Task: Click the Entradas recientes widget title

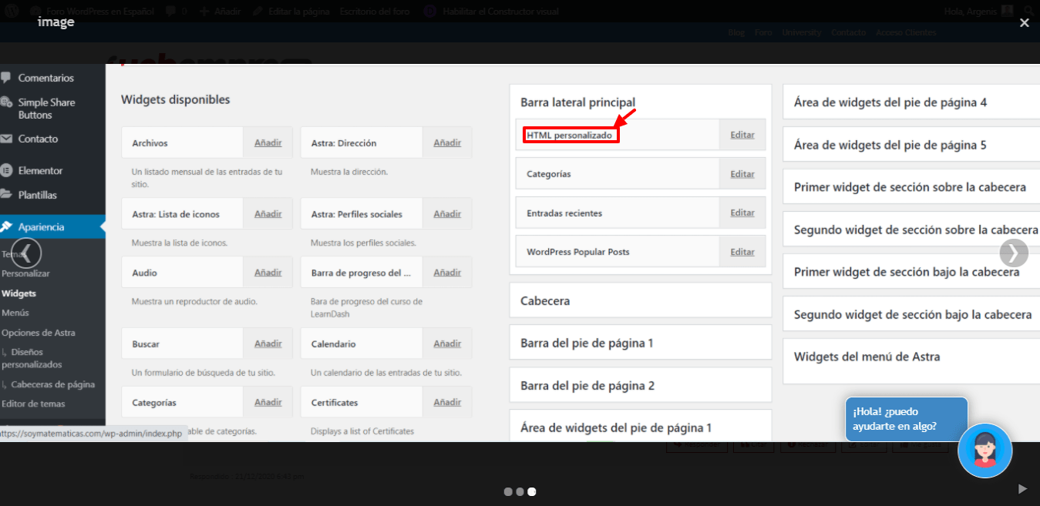Action: 564,213
